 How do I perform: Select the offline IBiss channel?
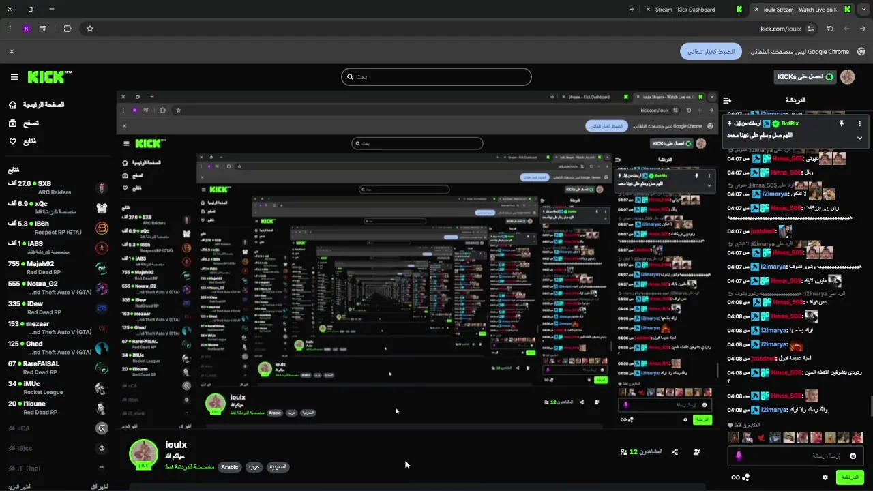[58, 448]
